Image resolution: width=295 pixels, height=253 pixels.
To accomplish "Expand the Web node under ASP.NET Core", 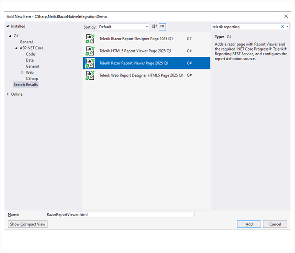I will [22, 72].
